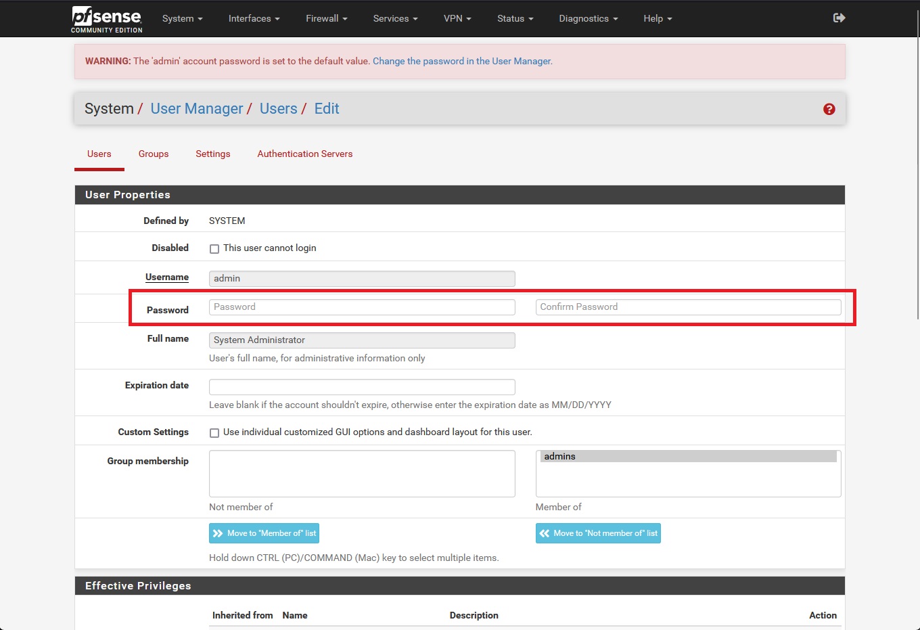Open the Authentication Servers tab

(x=305, y=154)
